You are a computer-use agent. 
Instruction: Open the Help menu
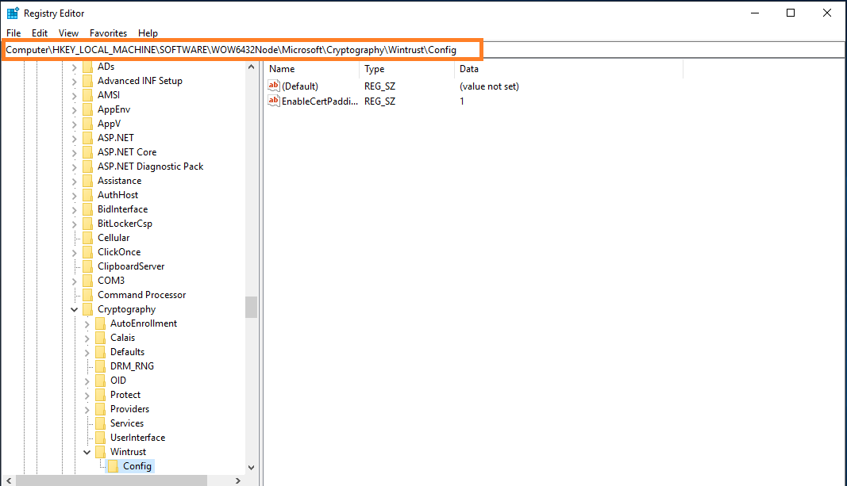(x=148, y=33)
